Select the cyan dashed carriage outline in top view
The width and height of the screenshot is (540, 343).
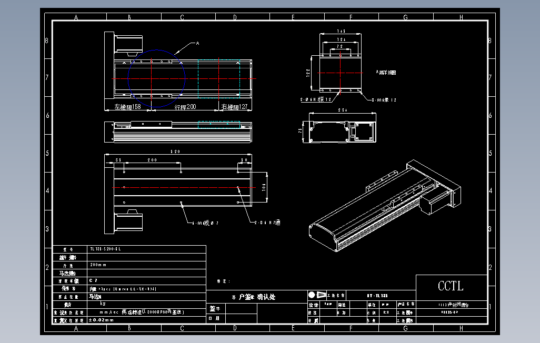219,78
